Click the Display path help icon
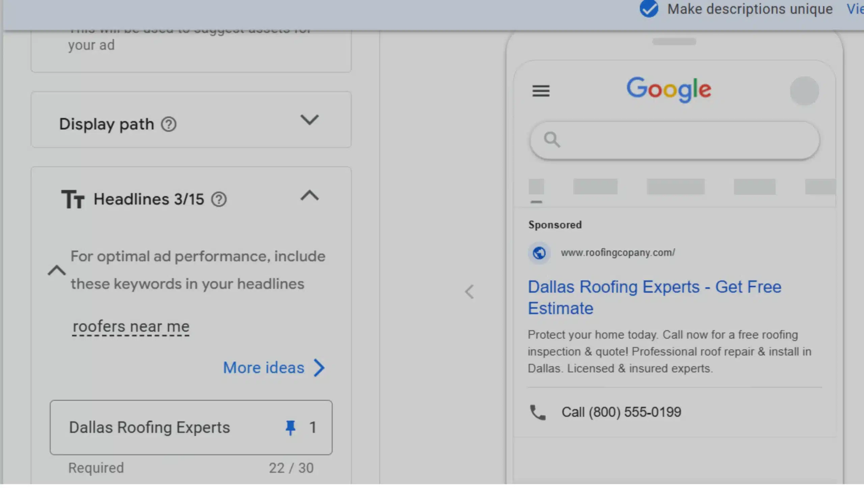Screen dimensions: 864x488 pos(169,124)
